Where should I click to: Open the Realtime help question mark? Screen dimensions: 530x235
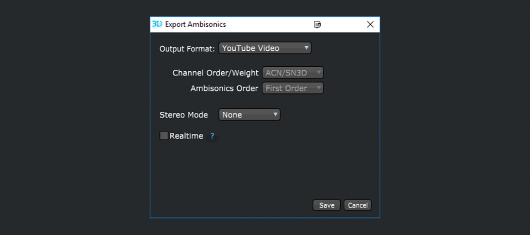[212, 136]
